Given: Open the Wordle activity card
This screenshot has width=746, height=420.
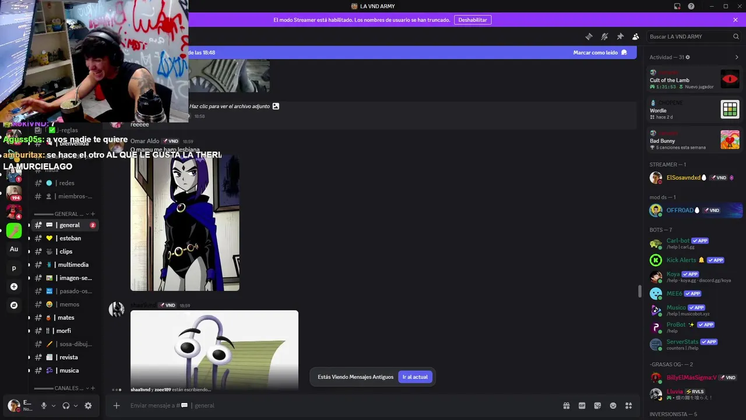Looking at the screenshot, I should (x=695, y=109).
